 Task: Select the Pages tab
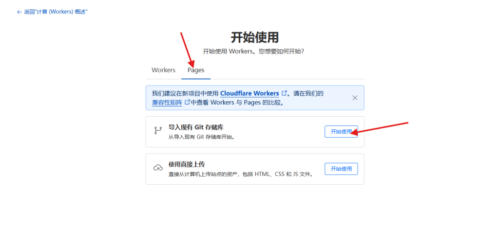196,70
